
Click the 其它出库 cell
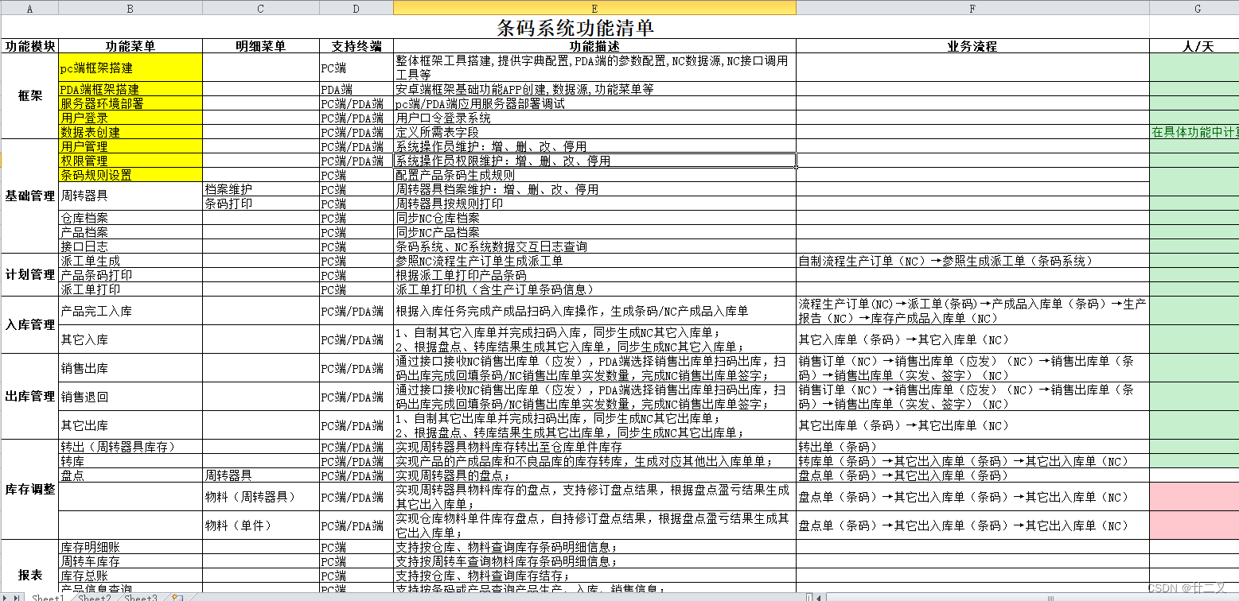[131, 425]
